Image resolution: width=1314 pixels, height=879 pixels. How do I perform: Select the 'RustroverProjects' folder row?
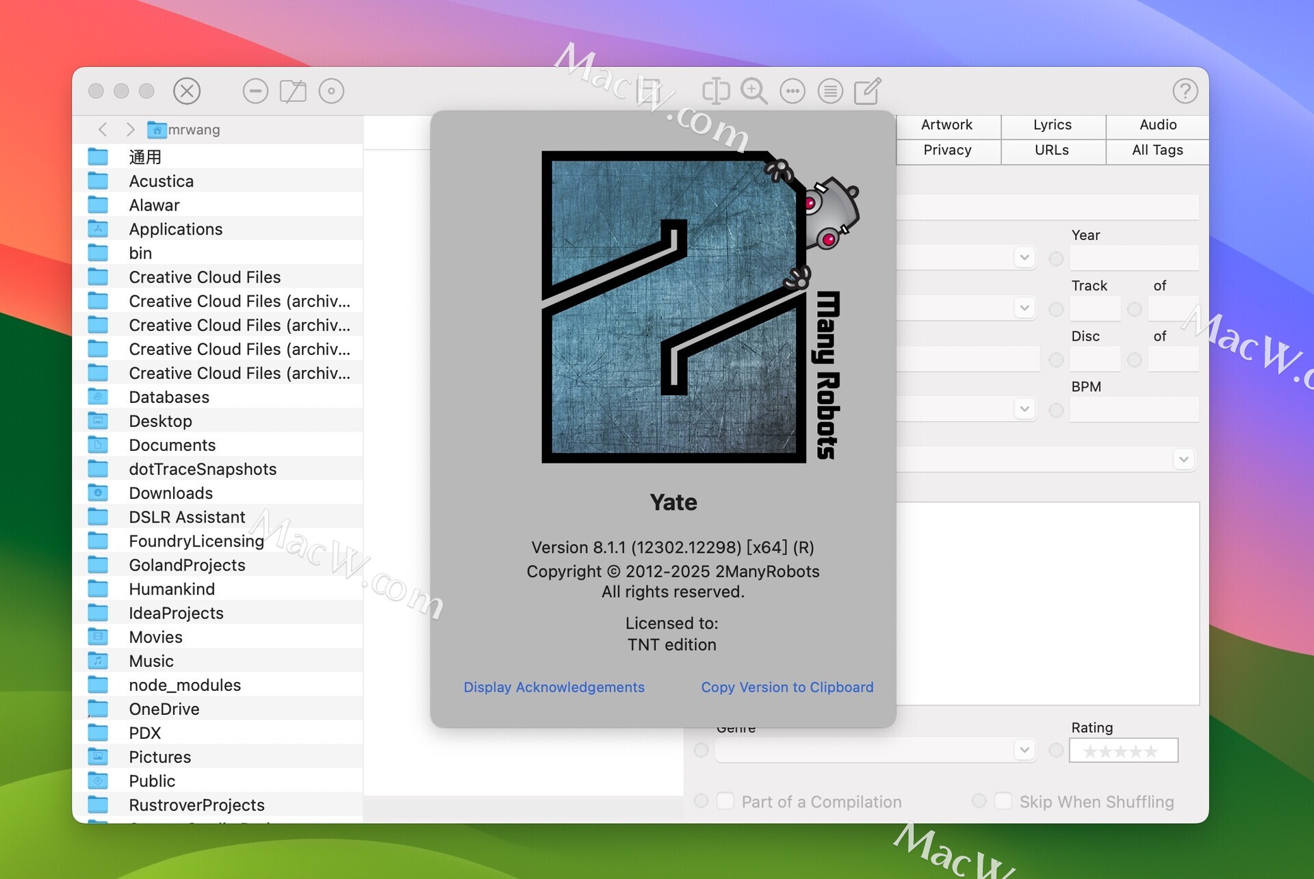(218, 804)
